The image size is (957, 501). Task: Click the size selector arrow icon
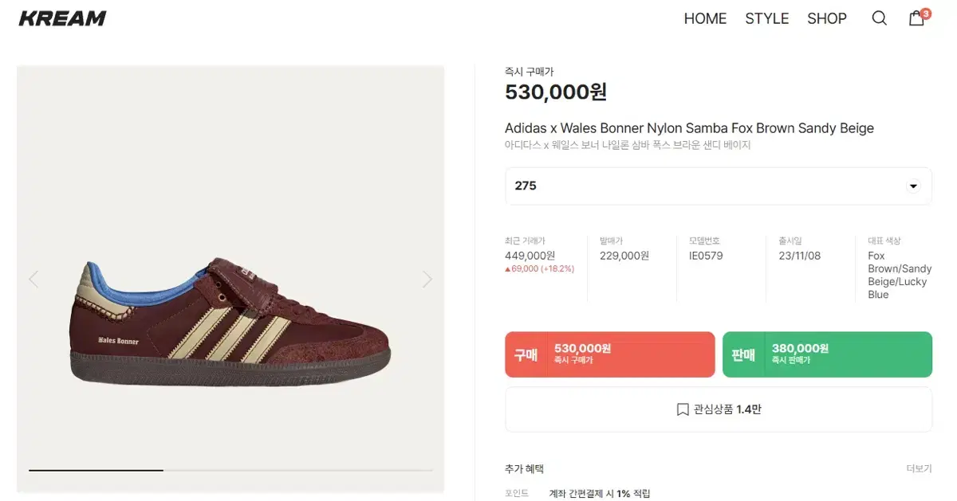point(913,186)
